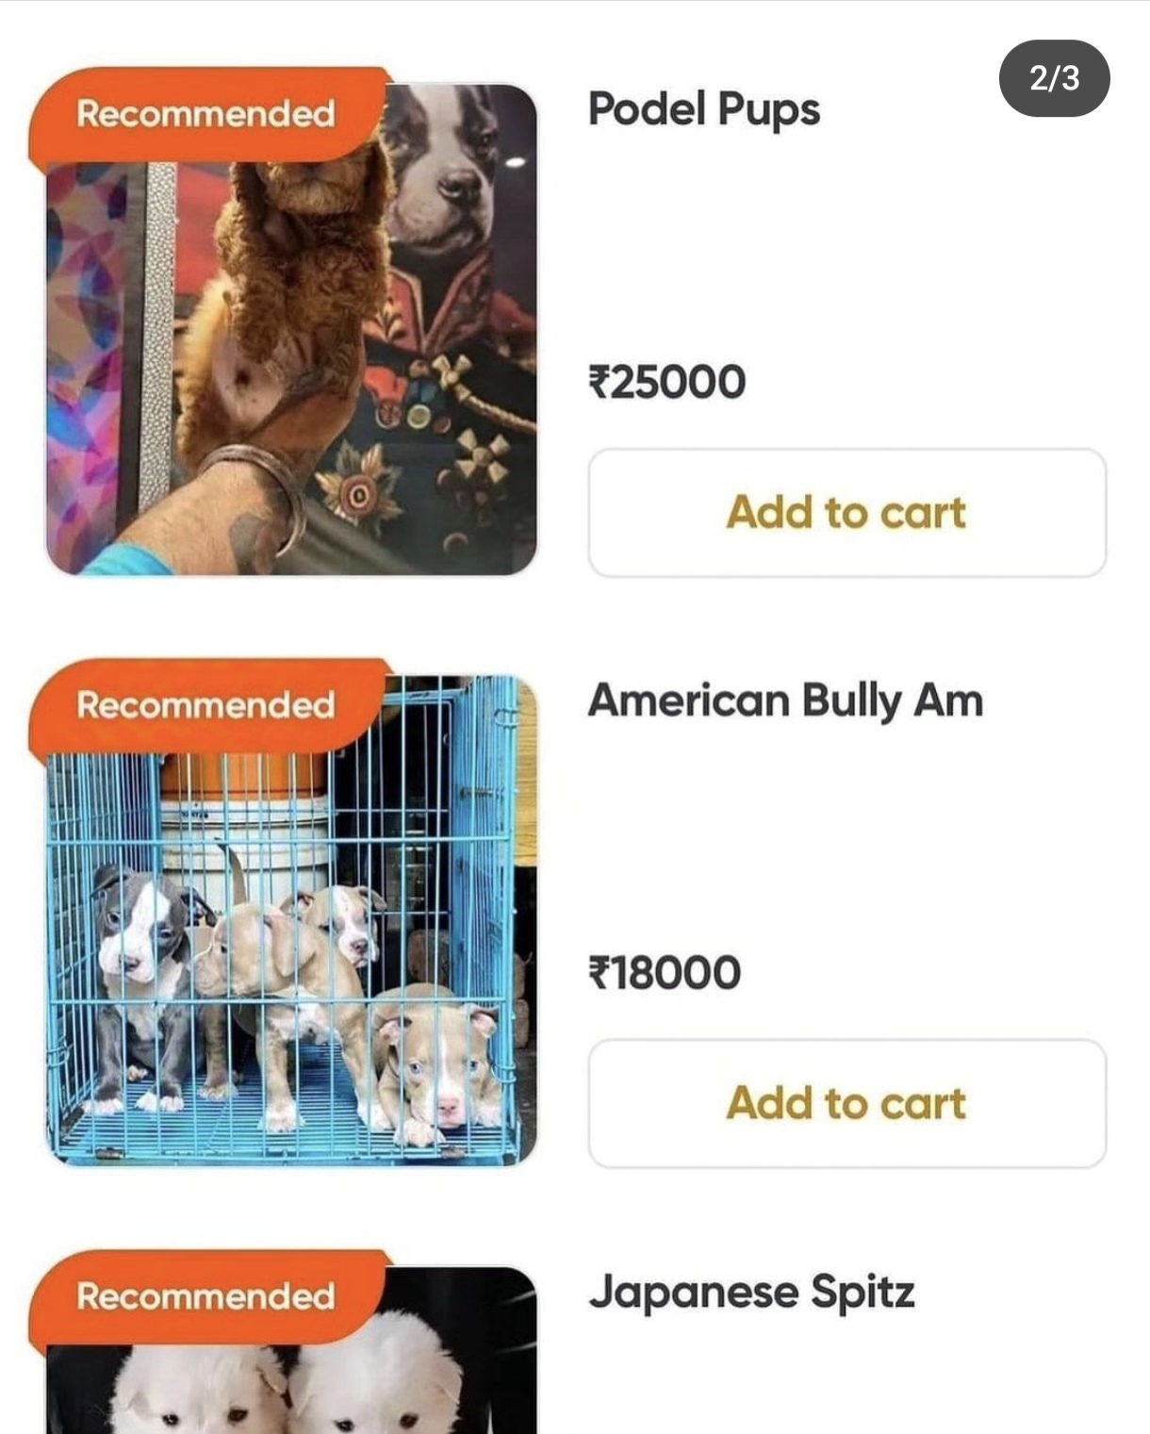
Task: Open the American Bully caged puppies photo
Action: coord(291,921)
